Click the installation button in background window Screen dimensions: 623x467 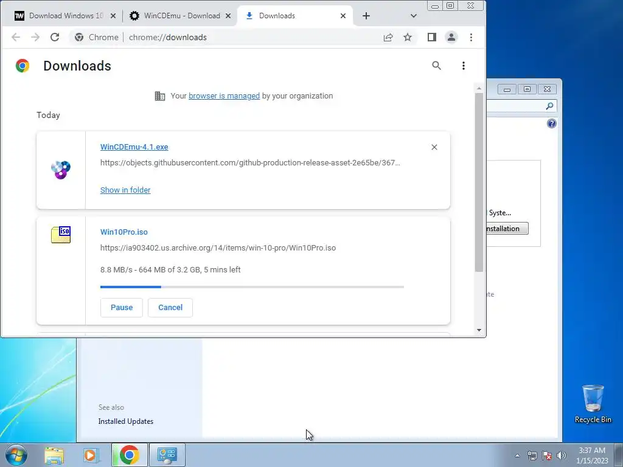507,229
